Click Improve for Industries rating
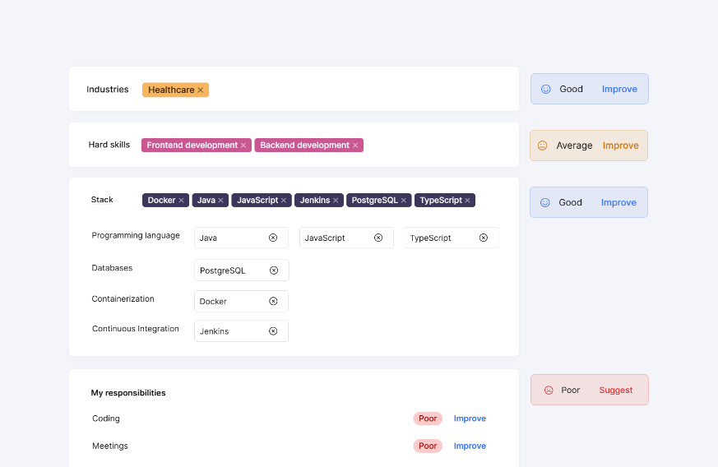 619,90
